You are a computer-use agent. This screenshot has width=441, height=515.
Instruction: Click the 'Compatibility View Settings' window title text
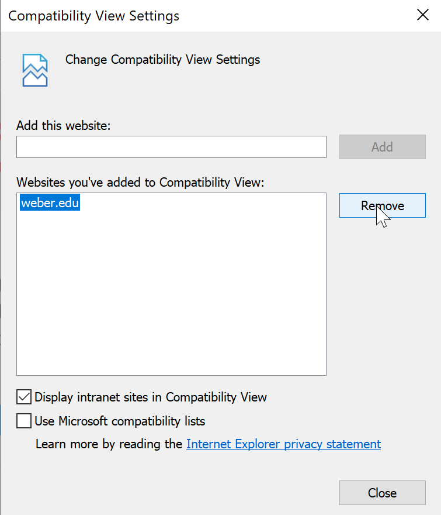pos(93,16)
